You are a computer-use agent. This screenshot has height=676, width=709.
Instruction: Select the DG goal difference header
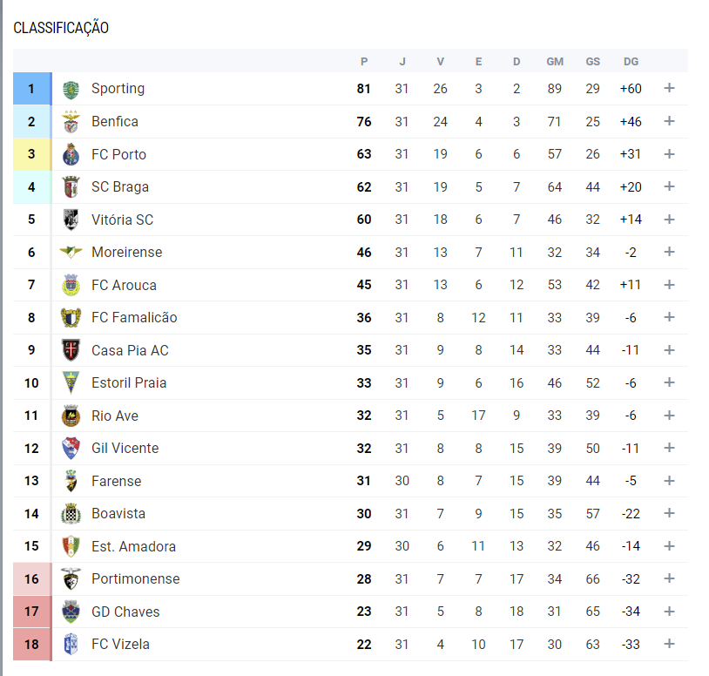631,62
